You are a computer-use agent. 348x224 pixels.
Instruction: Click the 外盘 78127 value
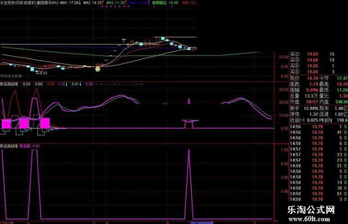click(312, 102)
